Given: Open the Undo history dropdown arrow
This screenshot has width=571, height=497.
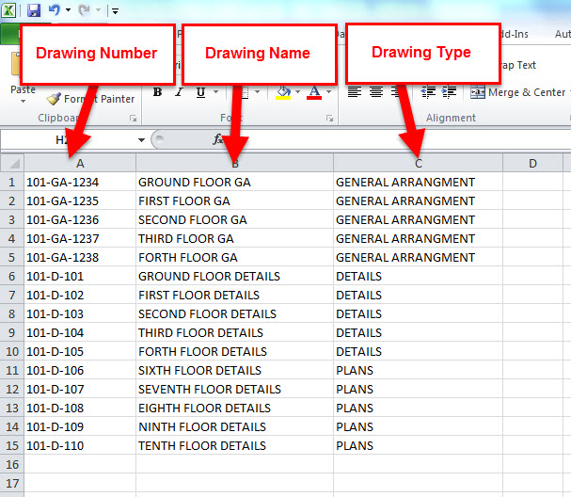Looking at the screenshot, I should 68,10.
